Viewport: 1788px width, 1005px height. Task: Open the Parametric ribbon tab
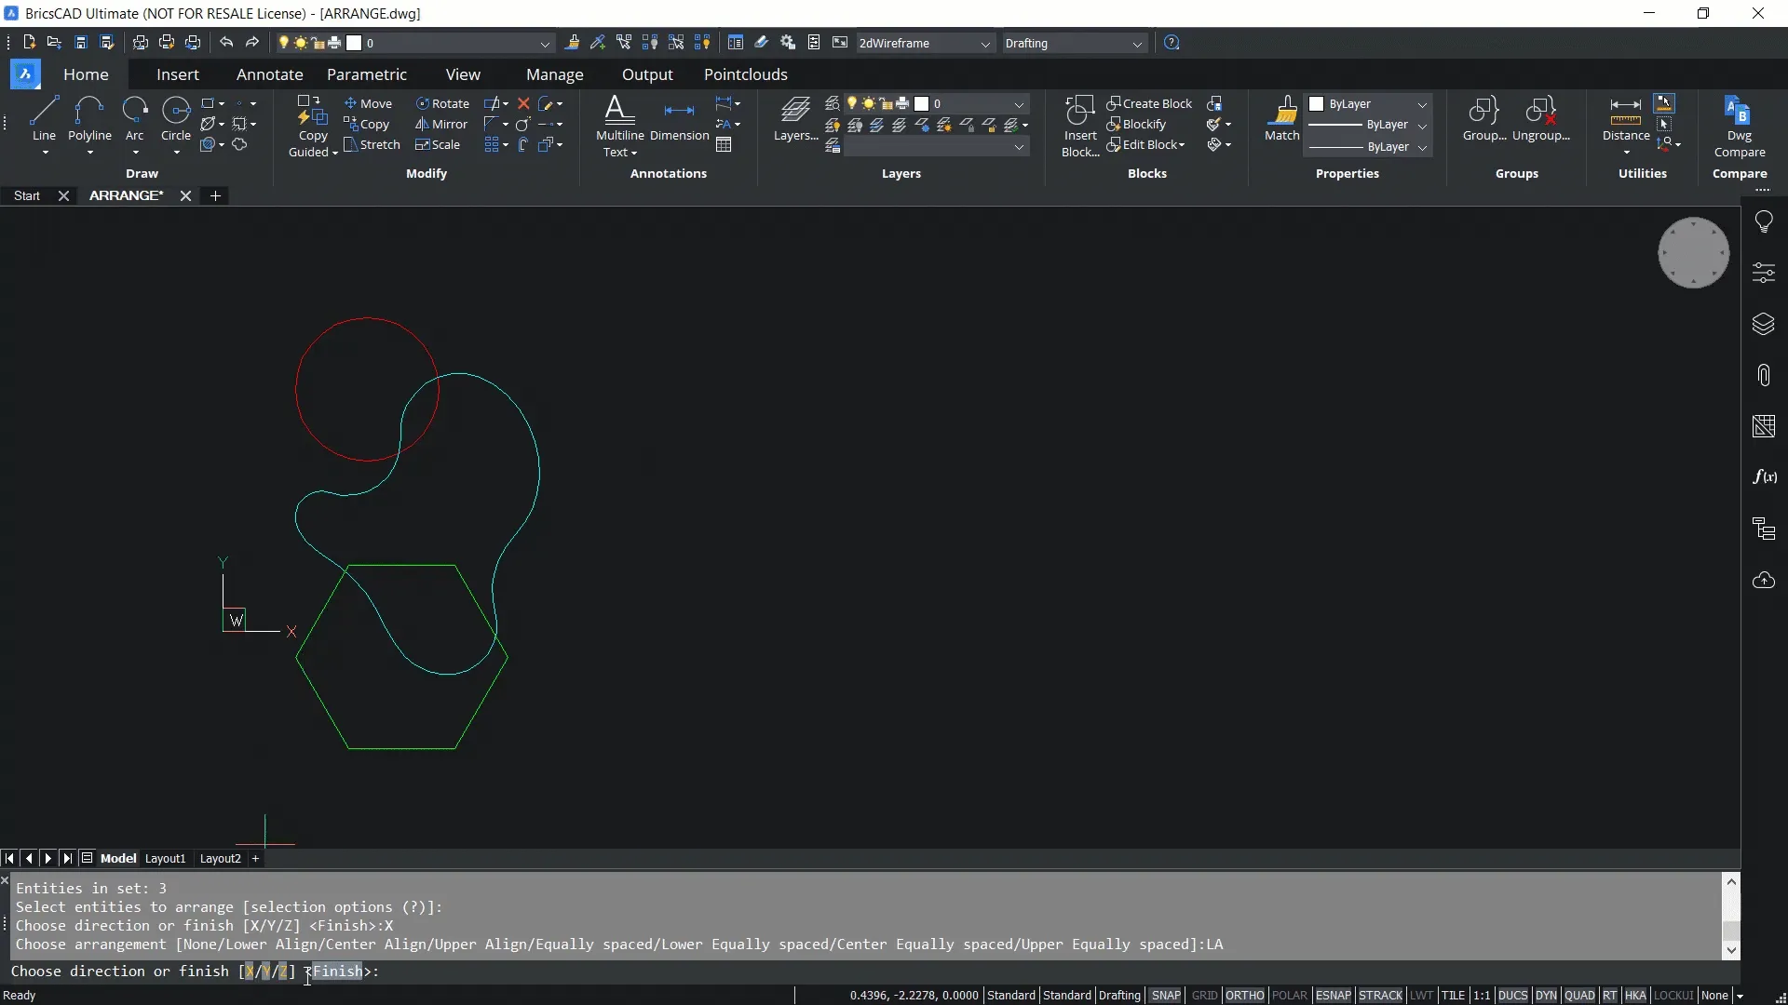point(366,74)
